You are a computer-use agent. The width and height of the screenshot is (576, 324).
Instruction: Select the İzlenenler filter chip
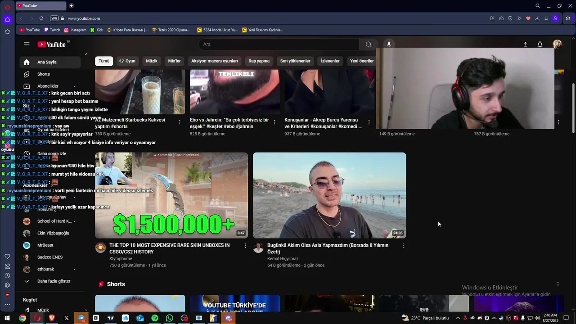coord(330,61)
